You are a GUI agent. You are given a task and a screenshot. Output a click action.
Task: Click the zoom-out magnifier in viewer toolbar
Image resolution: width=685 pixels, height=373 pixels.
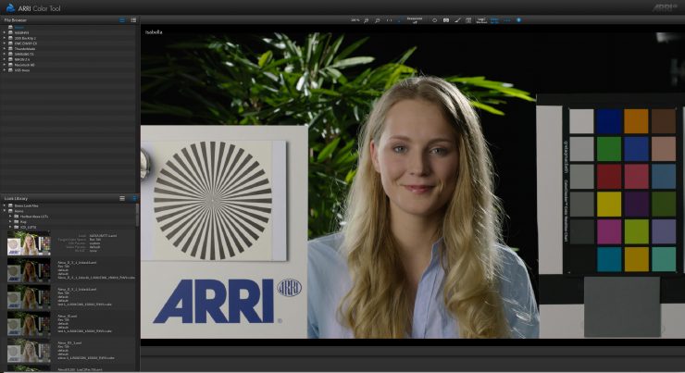(x=377, y=19)
